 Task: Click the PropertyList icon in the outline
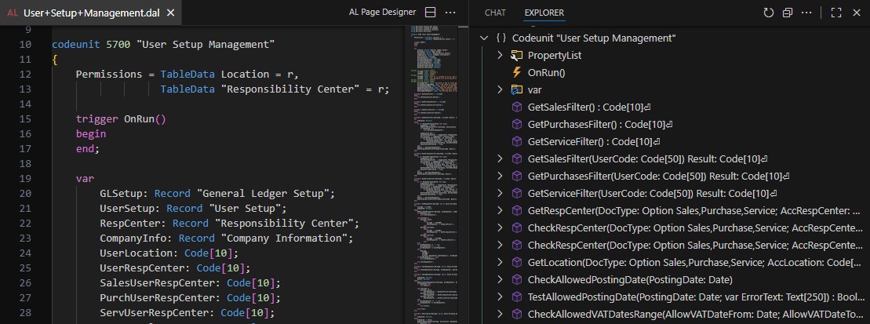point(516,56)
